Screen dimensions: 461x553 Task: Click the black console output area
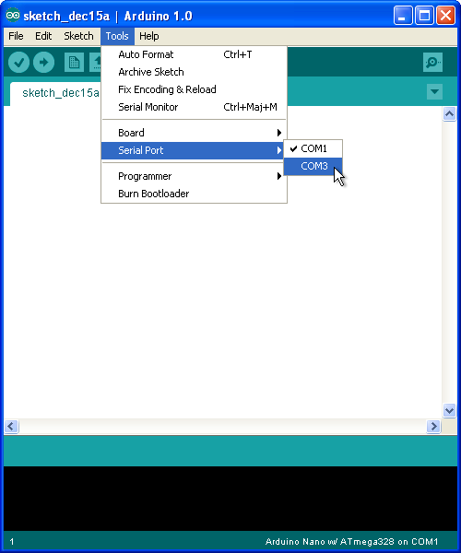click(x=230, y=499)
